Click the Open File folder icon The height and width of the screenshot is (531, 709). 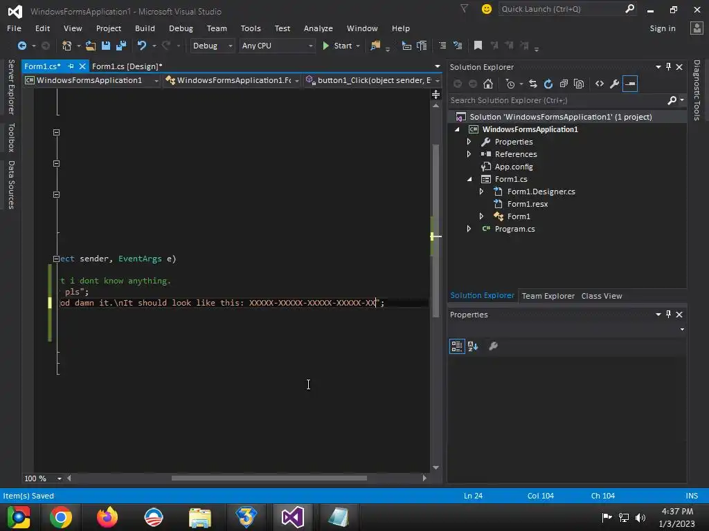[91, 46]
